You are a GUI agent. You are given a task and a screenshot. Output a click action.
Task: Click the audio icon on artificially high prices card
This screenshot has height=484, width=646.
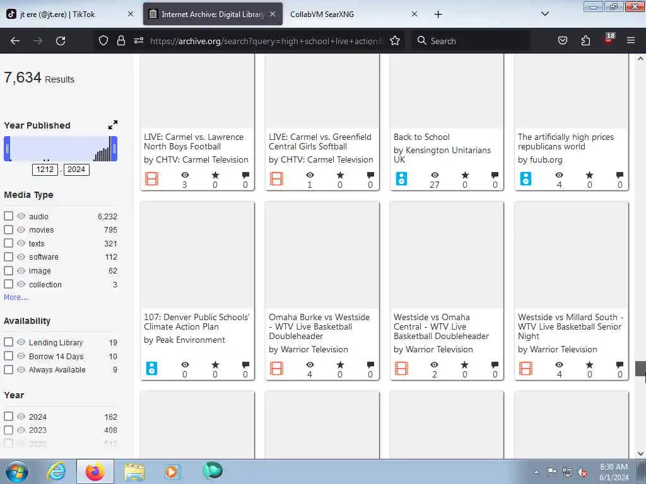[x=526, y=179]
